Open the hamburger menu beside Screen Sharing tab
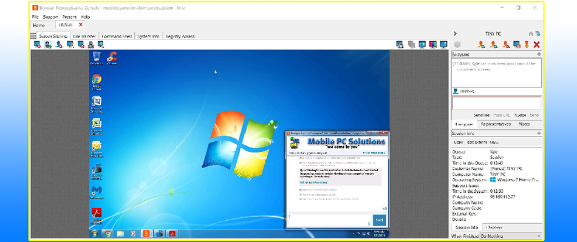Viewport: 577px width, 242px height. [x=33, y=36]
